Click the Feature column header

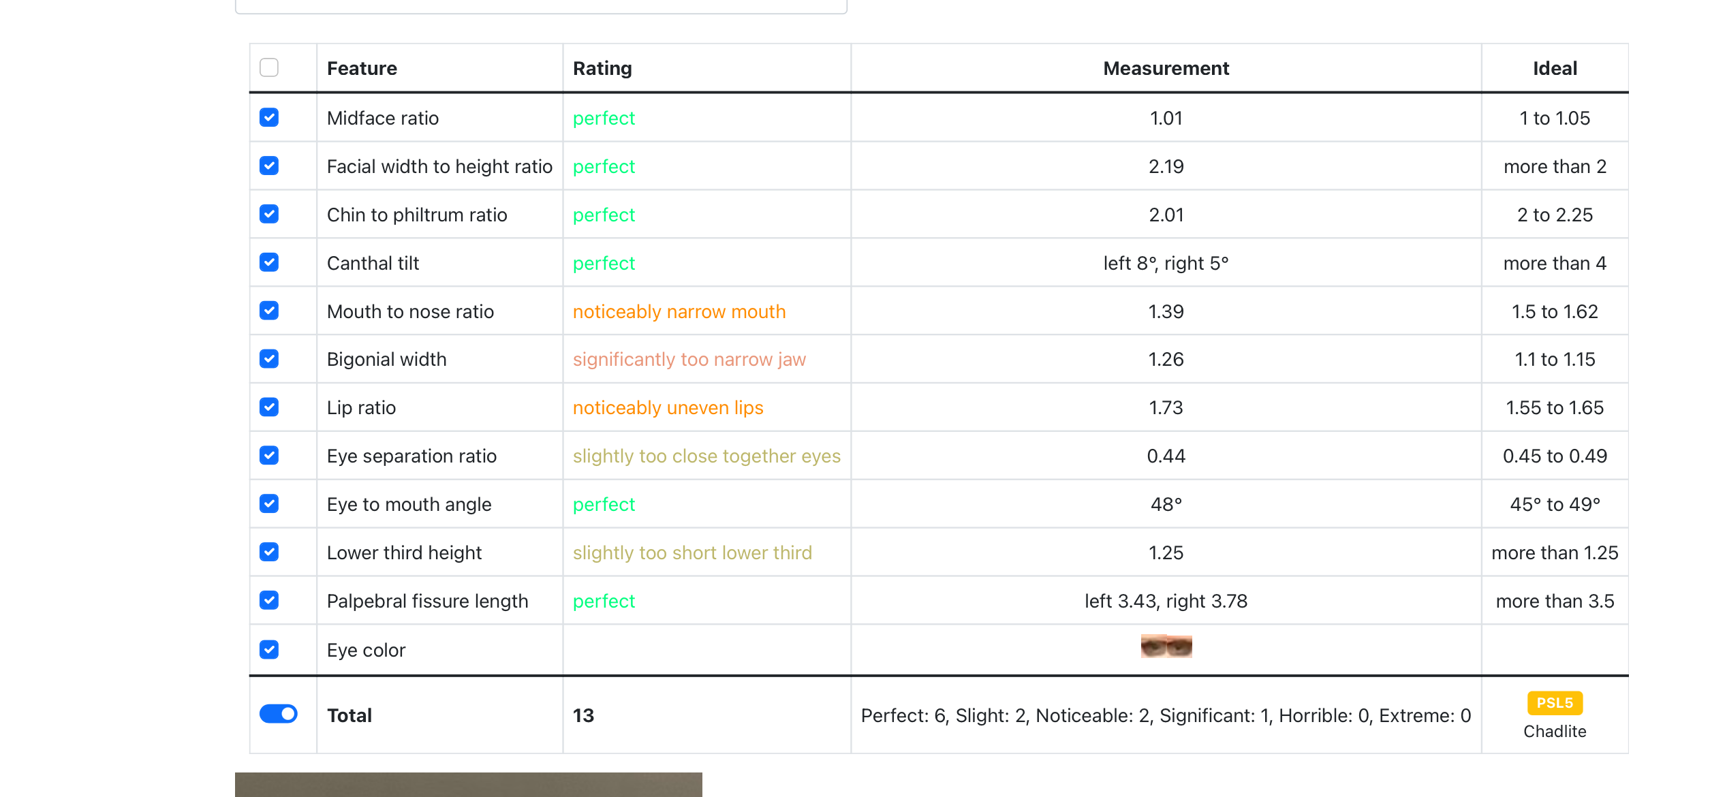point(362,68)
